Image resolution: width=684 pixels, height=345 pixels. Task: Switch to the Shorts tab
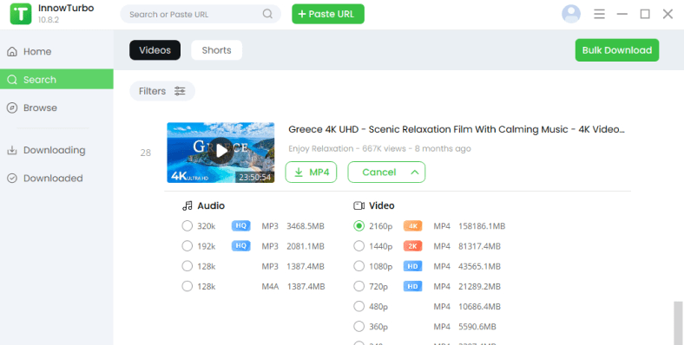[x=216, y=50]
